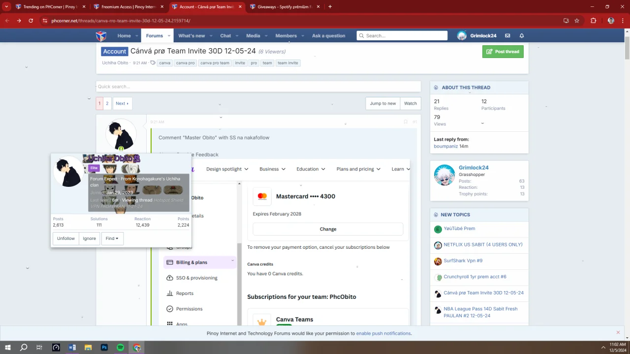Open the Windows Start menu
This screenshot has width=630, height=354.
click(8, 348)
